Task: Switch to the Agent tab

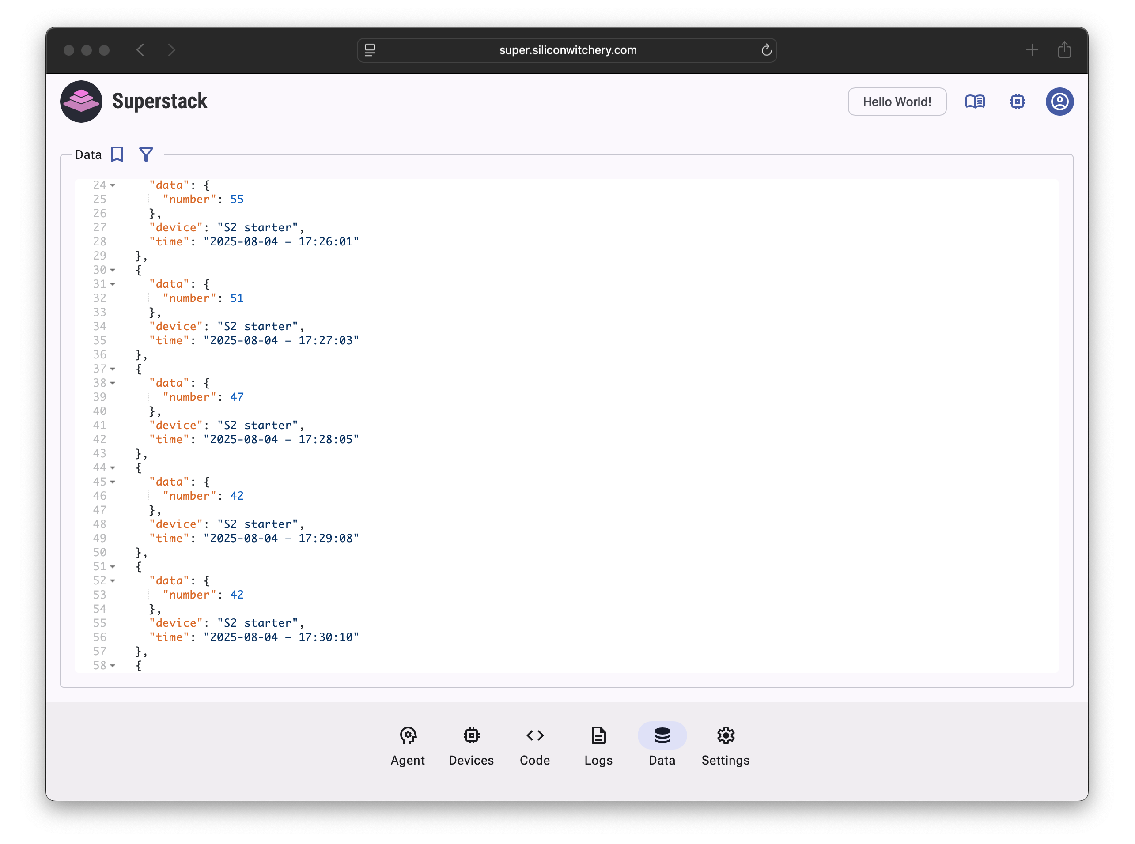Action: [x=408, y=746]
